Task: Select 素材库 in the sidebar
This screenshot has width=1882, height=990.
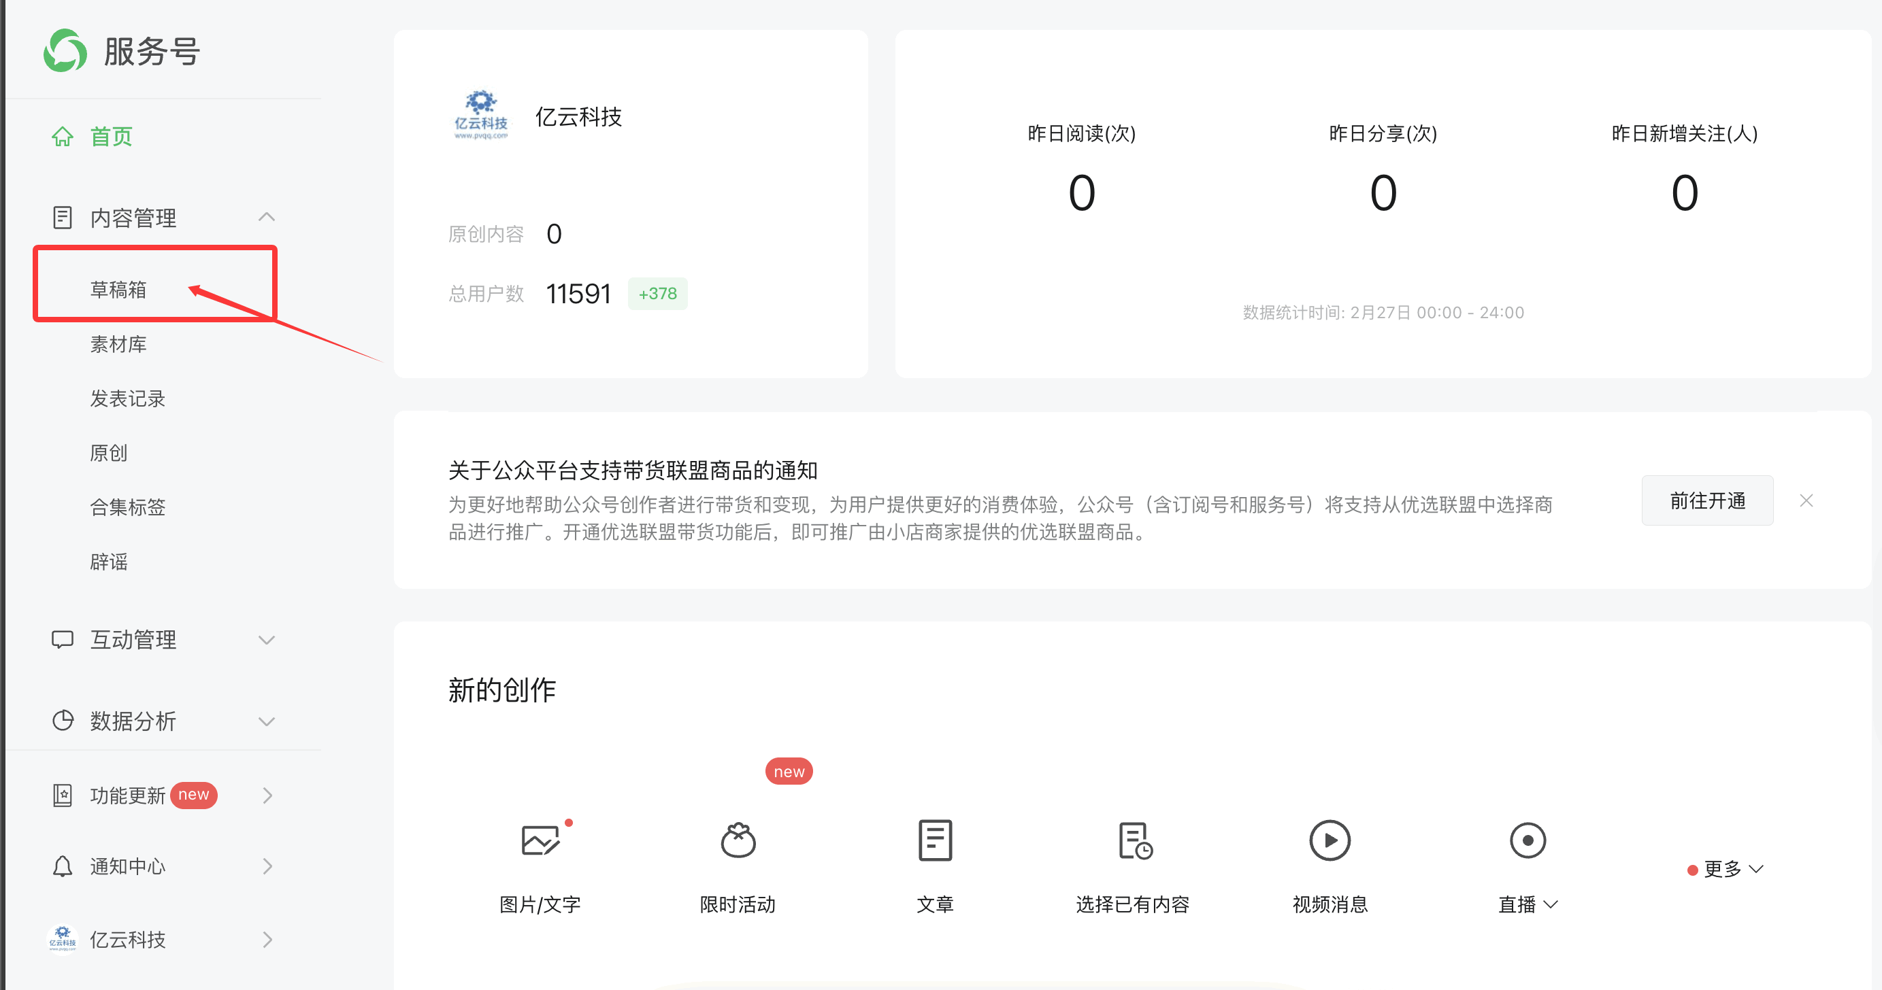Action: (118, 344)
